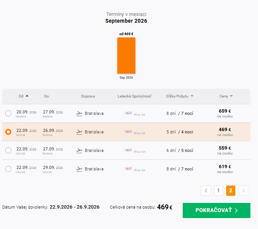
Task: Sort by Dĺžka Pobytu column arrow
Action: click(x=192, y=96)
